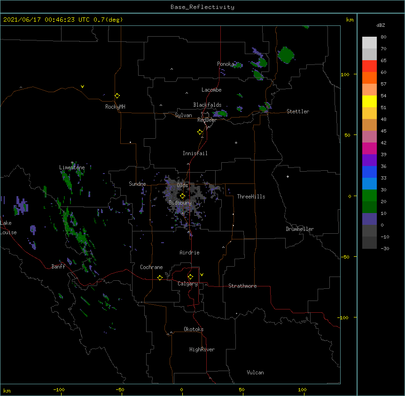
Task: Click the dark gray -10 dBZ legend swatch
Action: click(x=369, y=243)
